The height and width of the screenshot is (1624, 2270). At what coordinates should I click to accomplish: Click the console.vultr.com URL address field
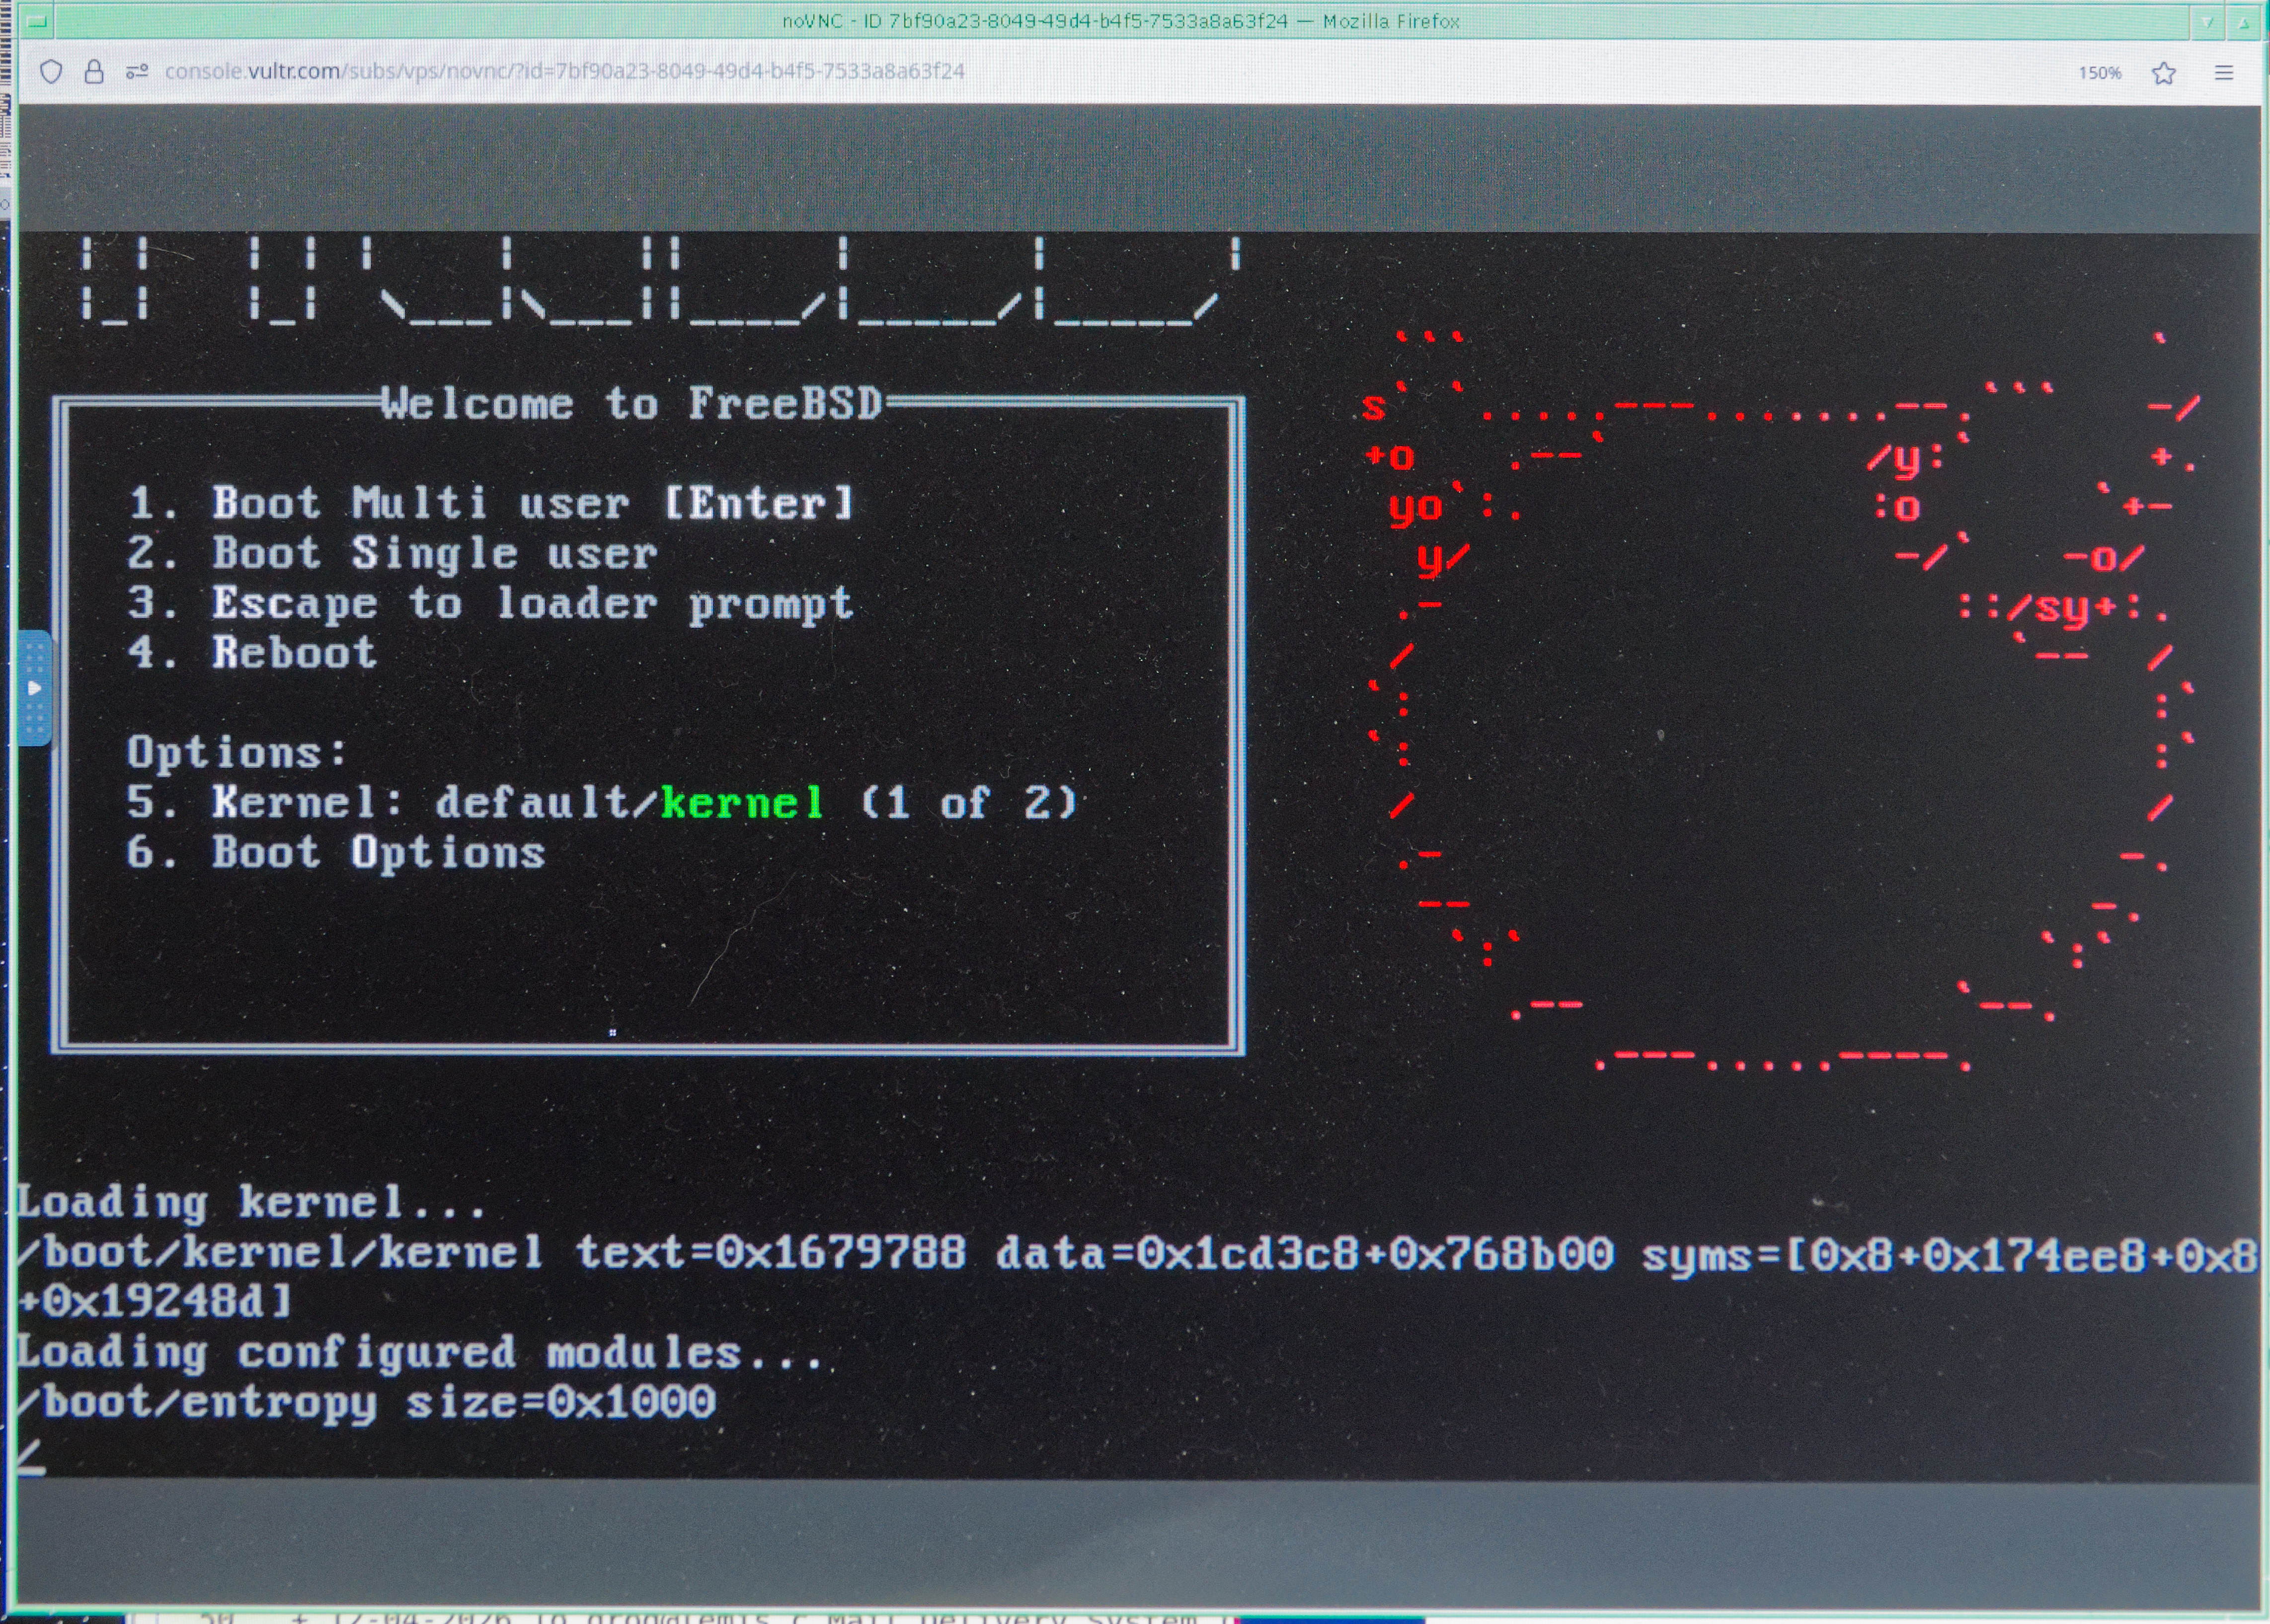coord(564,71)
